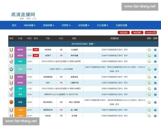Viewport: 161px width, 128px height.
Task: Refresh the LG双子 vs 韩华老鹰 match row
Action: click(149, 55)
